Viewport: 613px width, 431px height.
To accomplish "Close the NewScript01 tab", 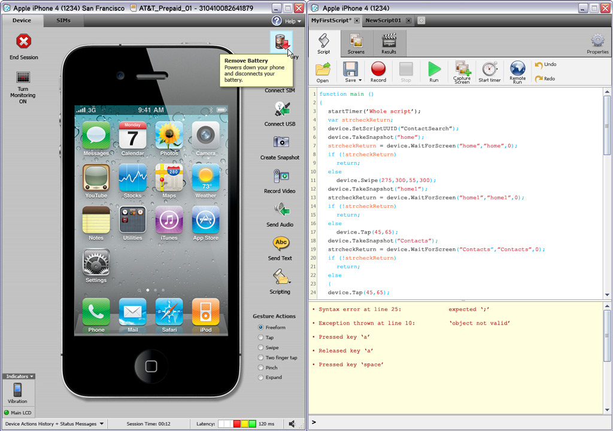I will 408,21.
